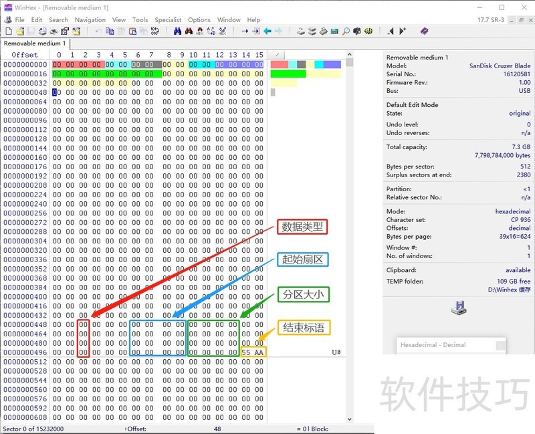Image resolution: width=535 pixels, height=434 pixels.
Task: Click the Print toolbar icon
Action: (x=54, y=31)
